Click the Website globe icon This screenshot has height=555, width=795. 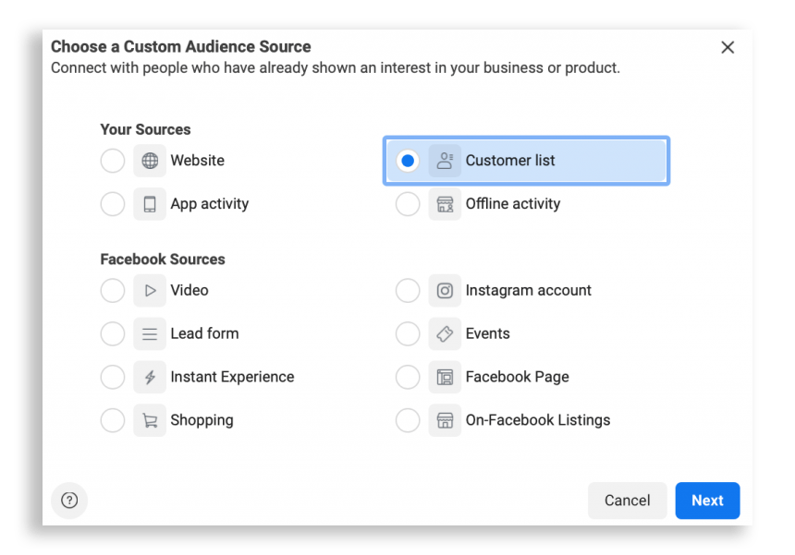150,161
